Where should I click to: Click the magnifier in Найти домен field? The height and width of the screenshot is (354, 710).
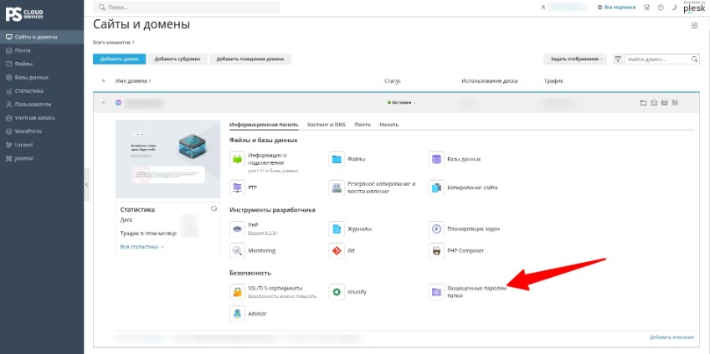point(695,59)
